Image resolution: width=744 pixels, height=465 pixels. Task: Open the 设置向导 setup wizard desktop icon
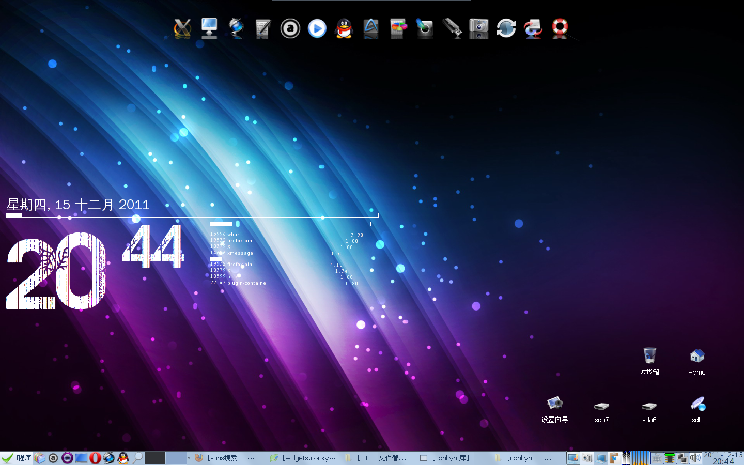point(554,409)
